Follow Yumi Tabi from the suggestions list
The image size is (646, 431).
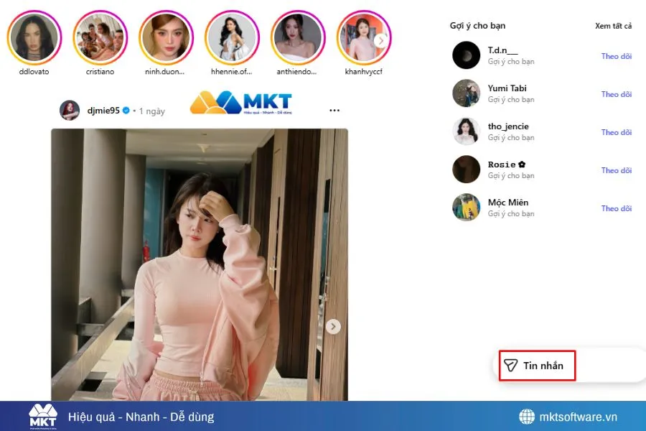point(616,94)
